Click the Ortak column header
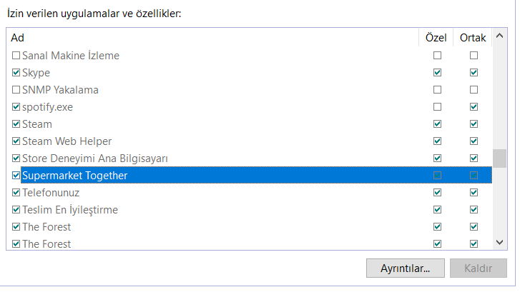Viewport: 520px width, 292px height. click(x=473, y=37)
